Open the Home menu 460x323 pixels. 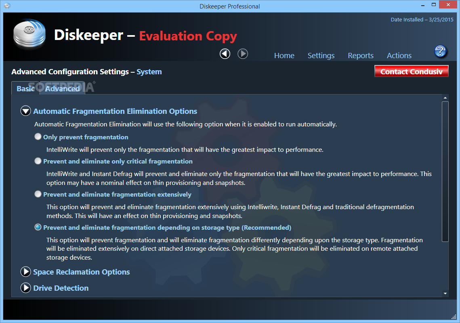click(284, 55)
